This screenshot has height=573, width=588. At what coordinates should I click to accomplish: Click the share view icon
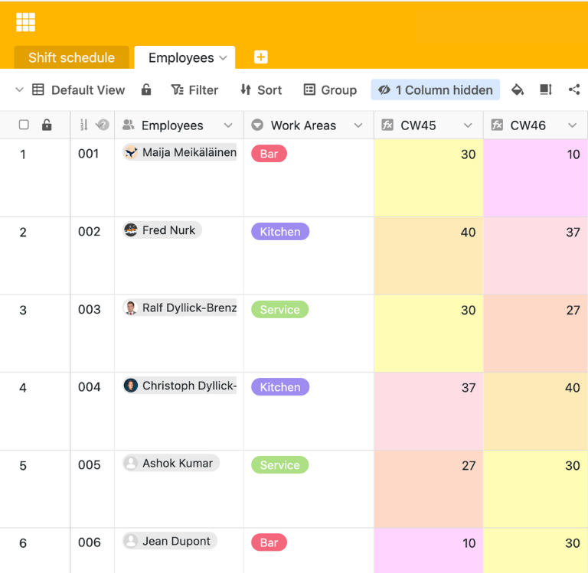point(574,90)
